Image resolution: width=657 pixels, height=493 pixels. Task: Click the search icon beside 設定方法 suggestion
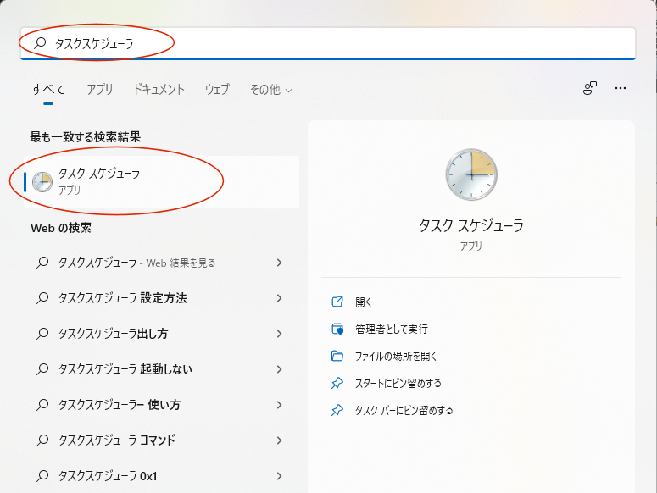tap(42, 298)
